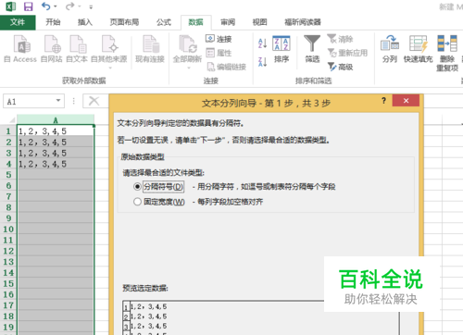This screenshot has height=335, width=463.
Task: Import data using 自 Access
Action: pos(20,48)
